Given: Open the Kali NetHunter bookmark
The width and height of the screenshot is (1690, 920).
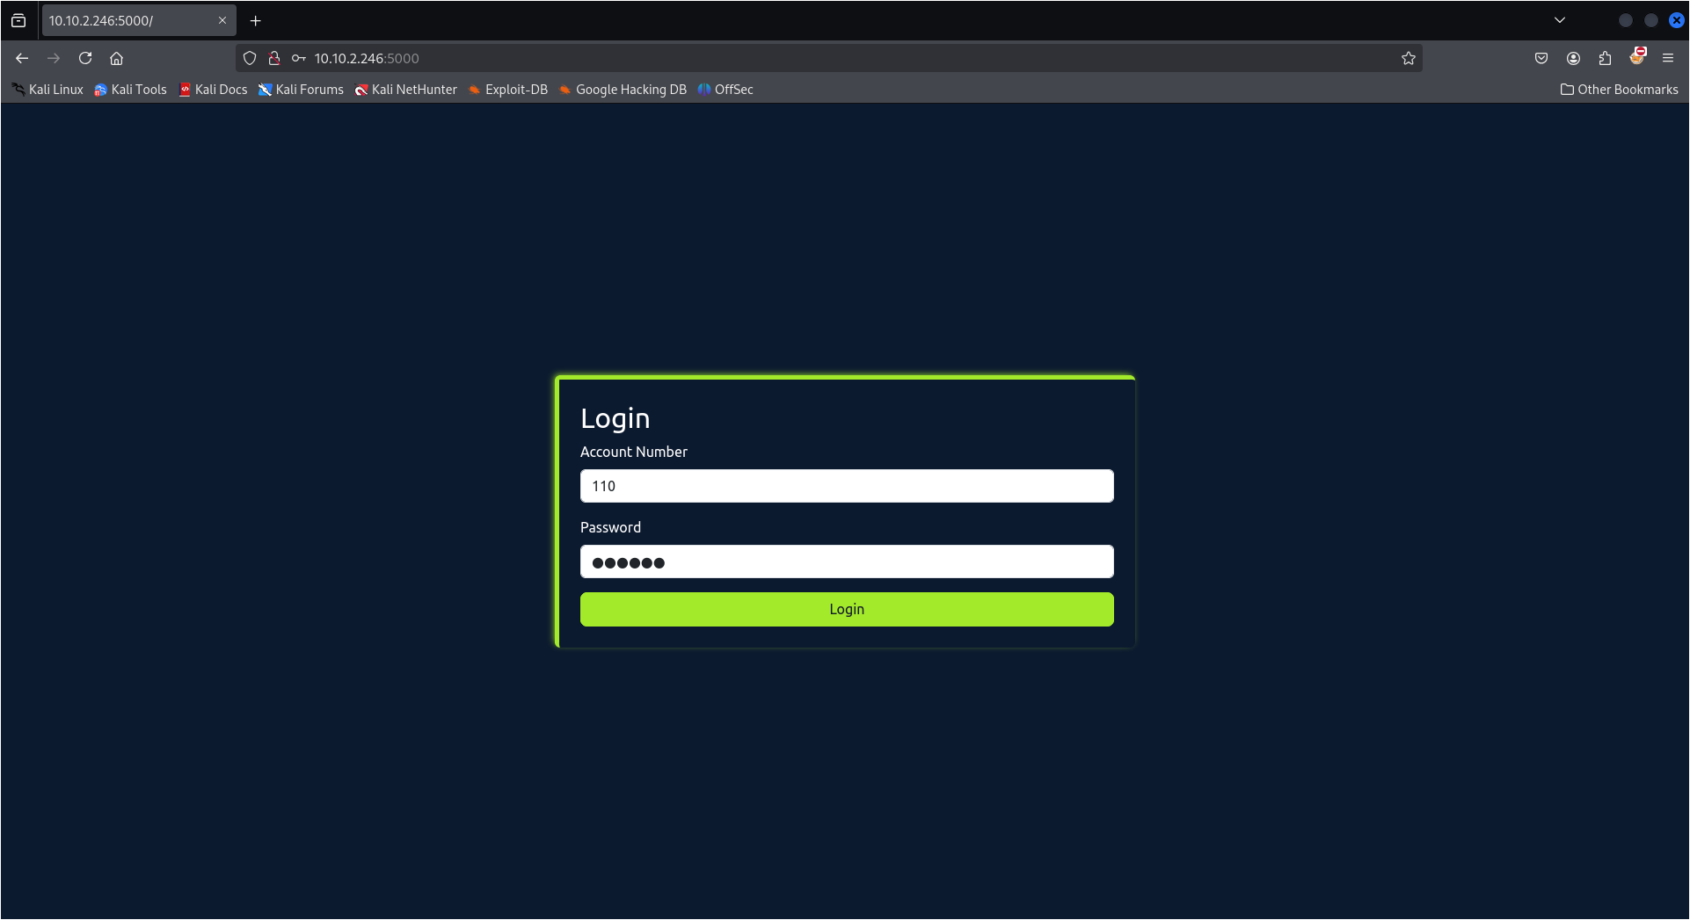Looking at the screenshot, I should coord(405,90).
